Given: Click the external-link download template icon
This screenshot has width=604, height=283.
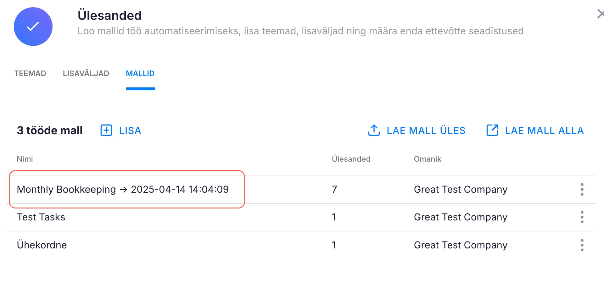Looking at the screenshot, I should pyautogui.click(x=492, y=130).
